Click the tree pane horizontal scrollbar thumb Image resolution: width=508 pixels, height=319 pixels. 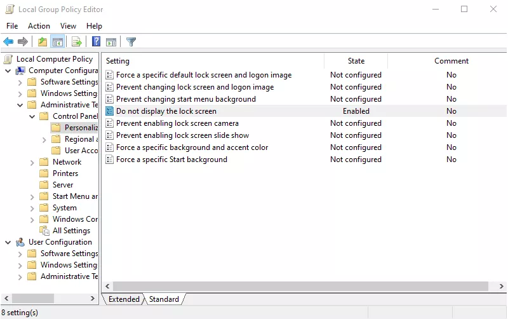33,298
